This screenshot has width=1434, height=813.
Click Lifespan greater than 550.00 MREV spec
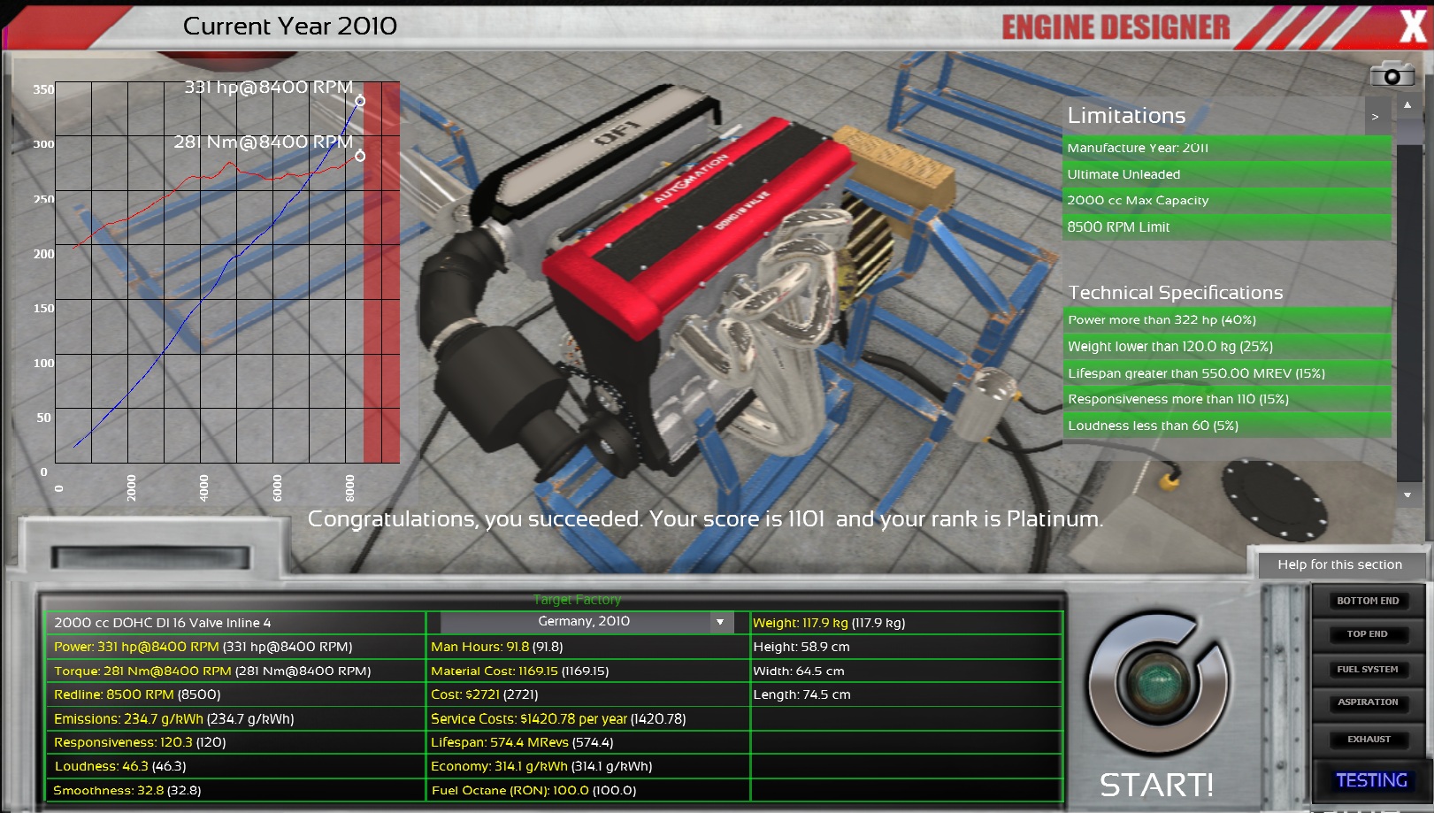pyautogui.click(x=1226, y=373)
